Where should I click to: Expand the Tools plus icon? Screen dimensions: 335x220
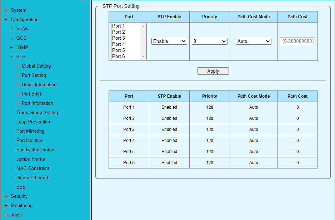pyautogui.click(x=6, y=215)
